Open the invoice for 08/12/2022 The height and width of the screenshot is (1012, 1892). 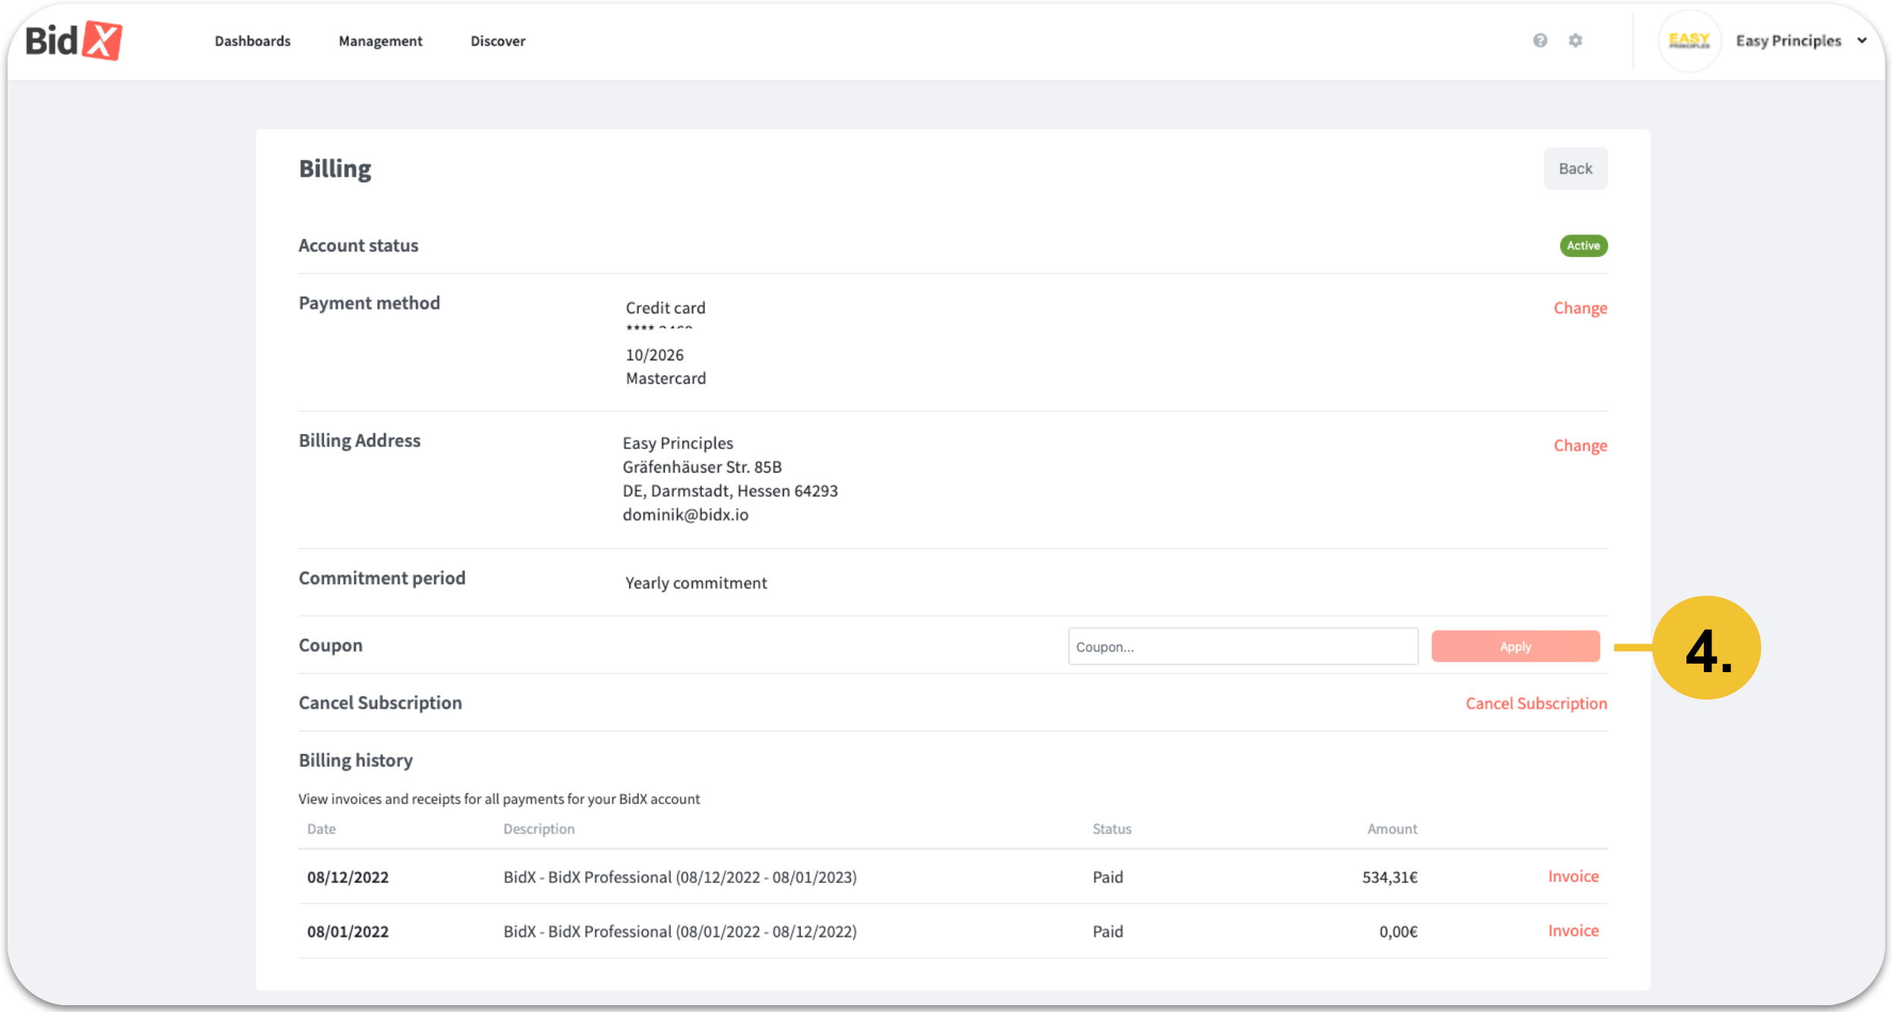pos(1573,876)
